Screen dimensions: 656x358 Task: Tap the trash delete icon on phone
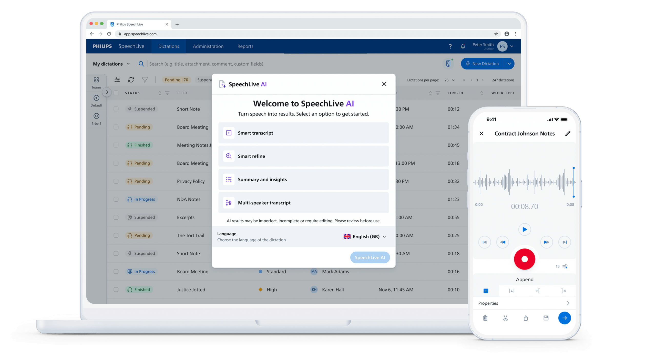click(x=485, y=318)
